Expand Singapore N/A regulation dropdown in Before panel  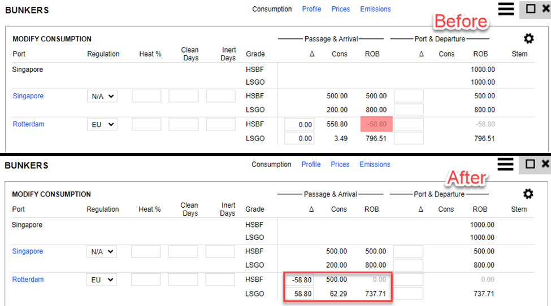click(102, 97)
